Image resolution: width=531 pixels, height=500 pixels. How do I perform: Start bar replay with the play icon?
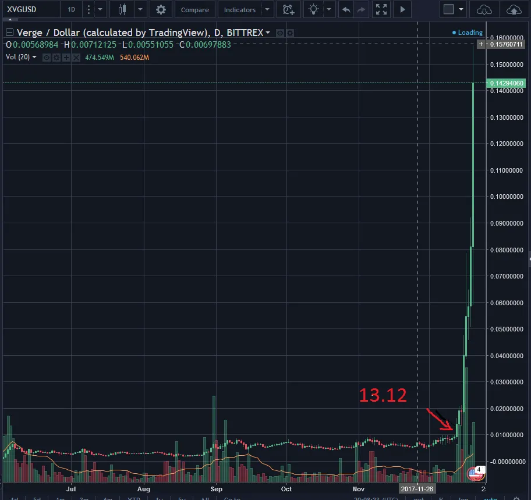click(402, 10)
